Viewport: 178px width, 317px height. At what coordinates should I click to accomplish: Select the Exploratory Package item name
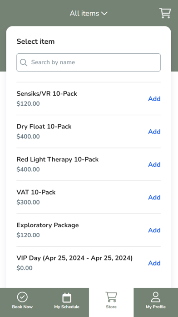[48, 225]
